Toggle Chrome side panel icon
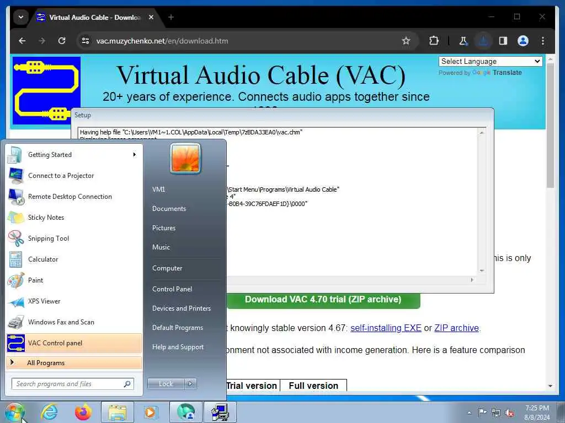This screenshot has height=423, width=565. point(503,41)
